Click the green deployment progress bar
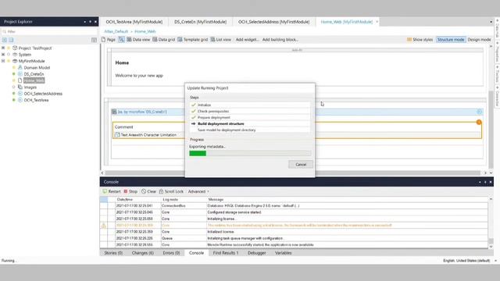Image resolution: width=500 pixels, height=281 pixels. pos(198,153)
